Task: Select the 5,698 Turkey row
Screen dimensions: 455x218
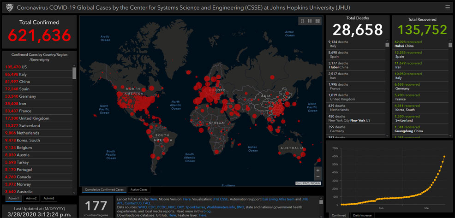Action: pos(37,162)
